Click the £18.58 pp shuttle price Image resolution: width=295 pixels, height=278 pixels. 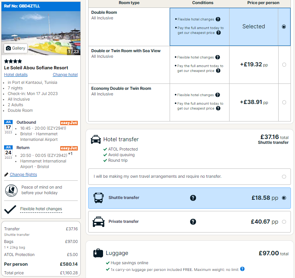point(265,198)
